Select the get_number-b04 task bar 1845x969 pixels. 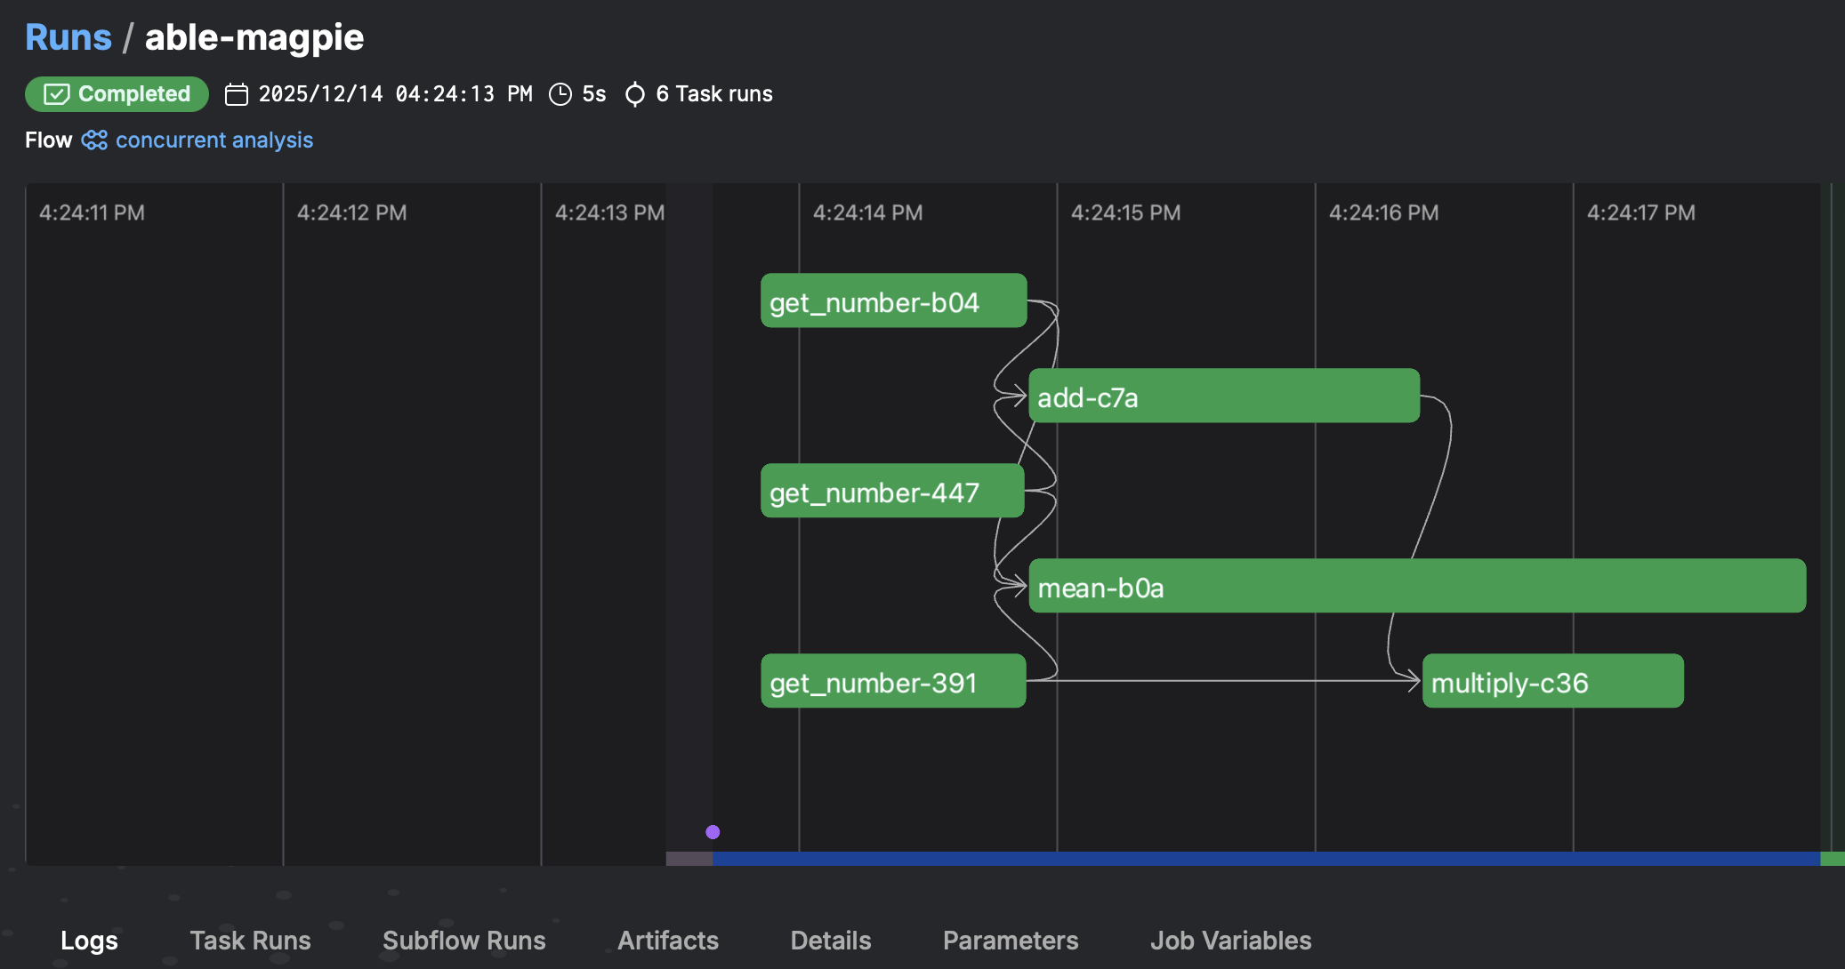(893, 301)
